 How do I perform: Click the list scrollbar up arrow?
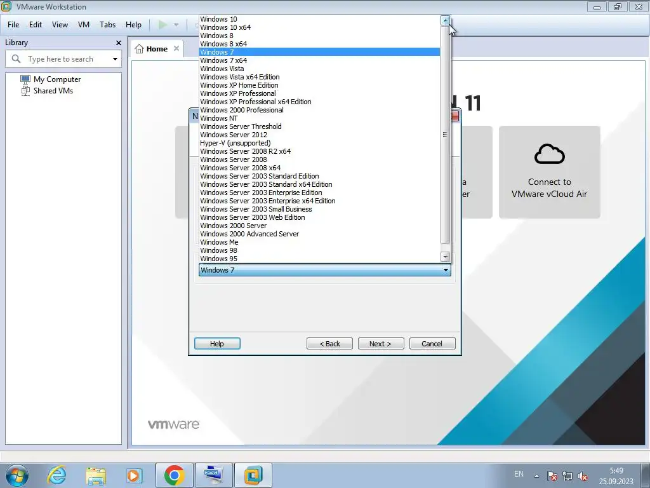click(x=445, y=20)
